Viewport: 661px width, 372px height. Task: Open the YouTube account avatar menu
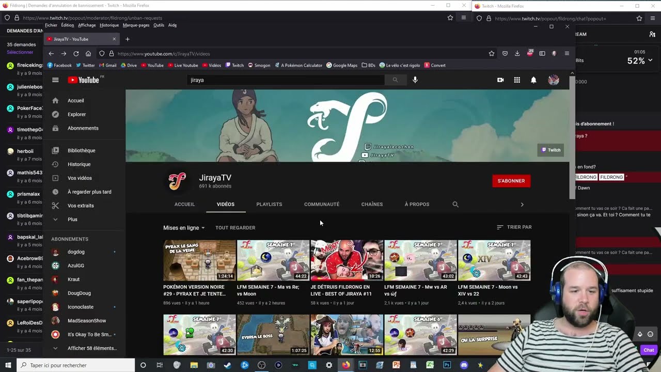click(554, 80)
